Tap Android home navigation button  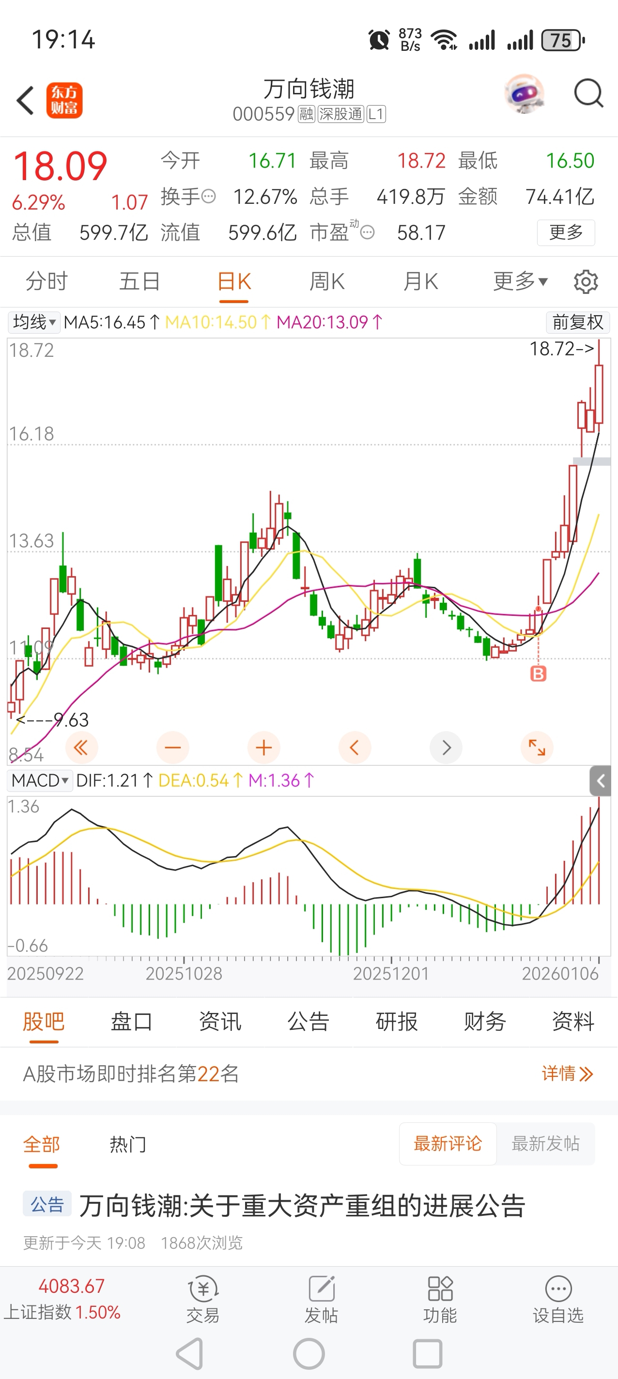(309, 1354)
